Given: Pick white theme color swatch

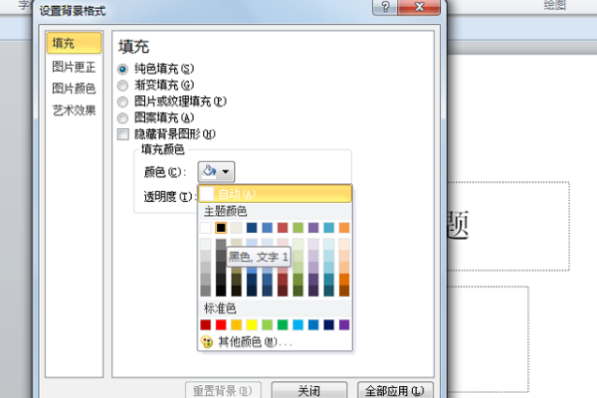Looking at the screenshot, I should (206, 228).
